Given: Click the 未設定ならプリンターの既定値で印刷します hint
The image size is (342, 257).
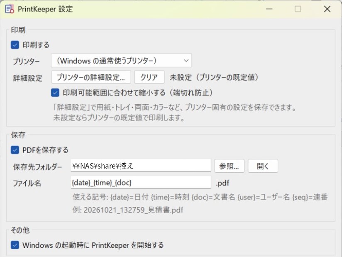Looking at the screenshot, I should pos(119,118).
